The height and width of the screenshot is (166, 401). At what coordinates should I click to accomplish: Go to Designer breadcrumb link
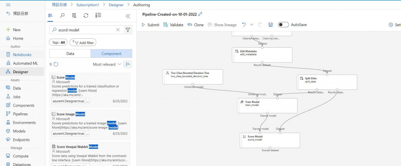pos(116,5)
